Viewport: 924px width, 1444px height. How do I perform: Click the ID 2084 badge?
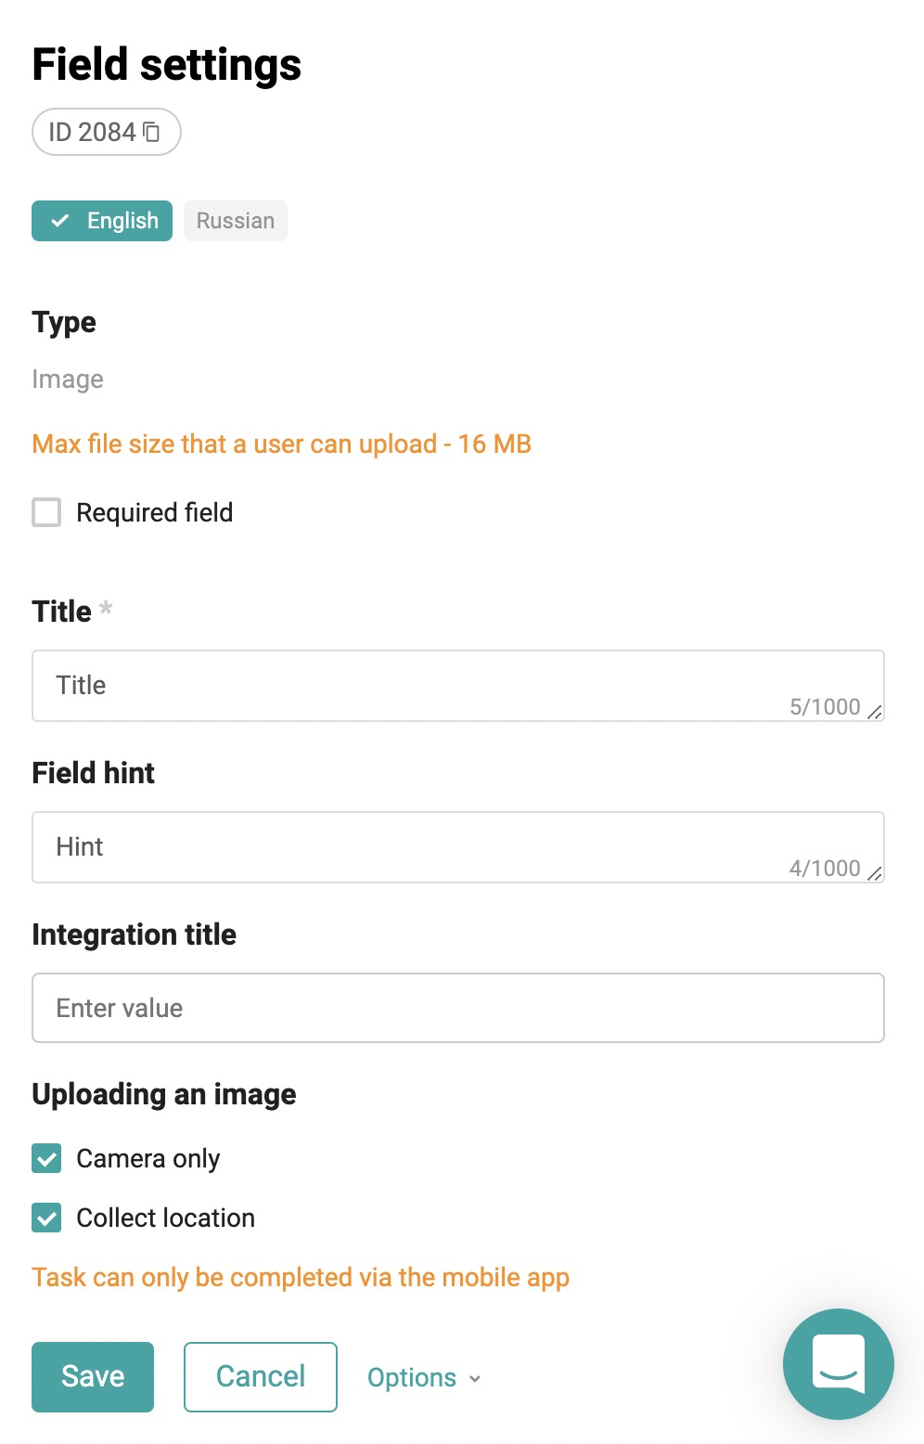(x=107, y=132)
